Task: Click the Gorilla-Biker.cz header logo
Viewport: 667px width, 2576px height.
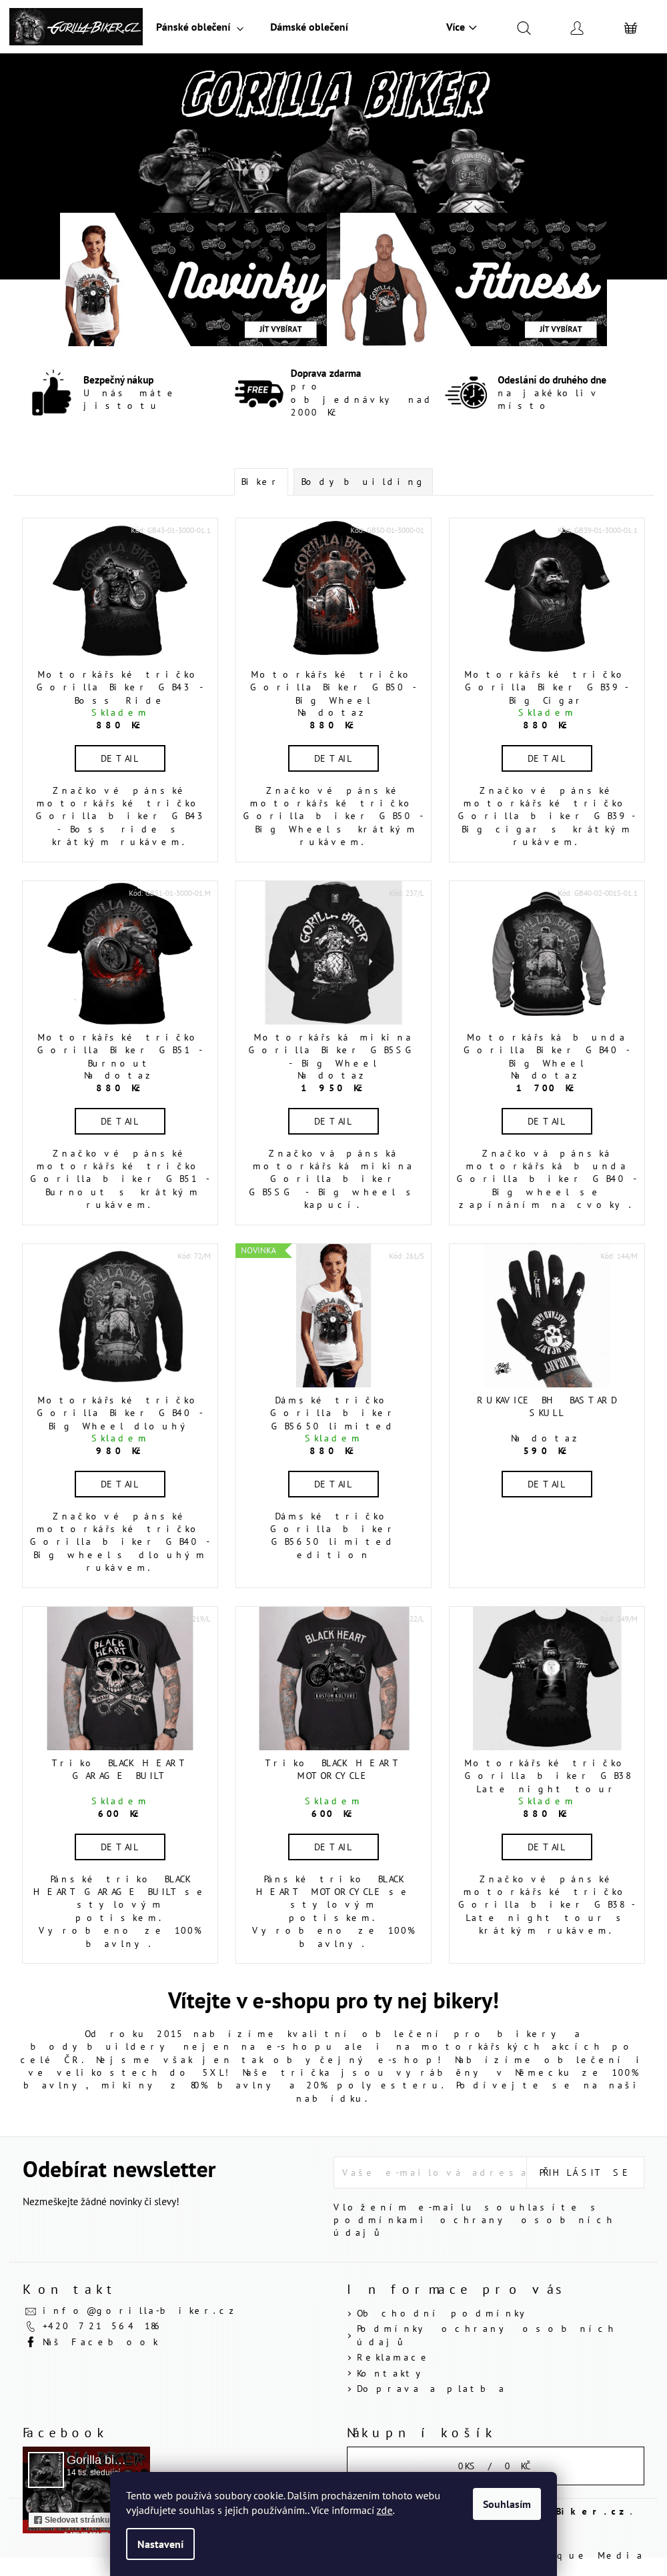Action: pyautogui.click(x=76, y=27)
